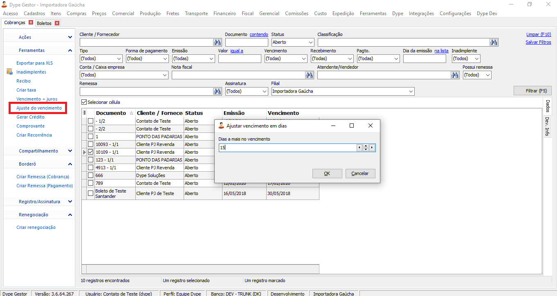The height and width of the screenshot is (296, 557).
Task: Uncheck the row checkbox for document 10109 - 1/1
Action: [x=91, y=152]
